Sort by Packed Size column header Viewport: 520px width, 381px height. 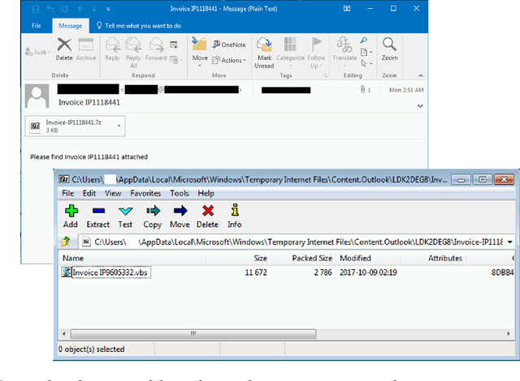312,258
